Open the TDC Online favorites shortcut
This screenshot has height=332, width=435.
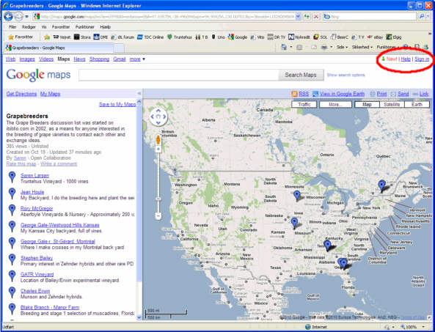point(150,37)
